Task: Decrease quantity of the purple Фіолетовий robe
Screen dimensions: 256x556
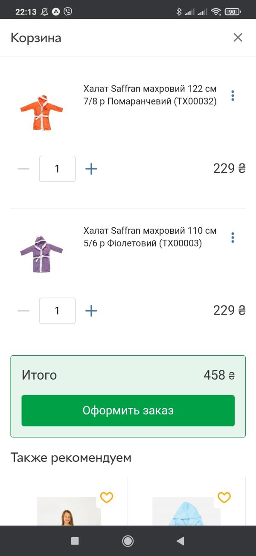Action: [23, 311]
